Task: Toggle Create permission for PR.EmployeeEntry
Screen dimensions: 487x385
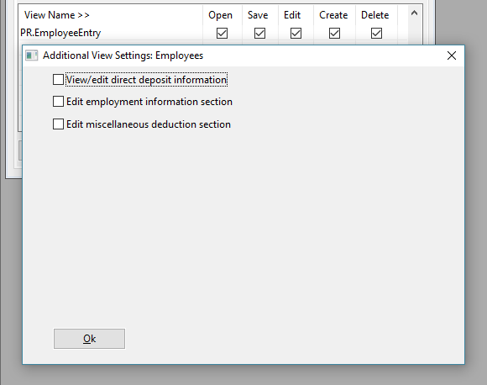Action: coord(334,34)
